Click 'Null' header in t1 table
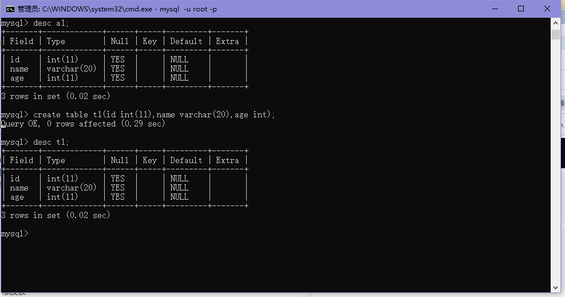This screenshot has height=297, width=565. coord(120,160)
